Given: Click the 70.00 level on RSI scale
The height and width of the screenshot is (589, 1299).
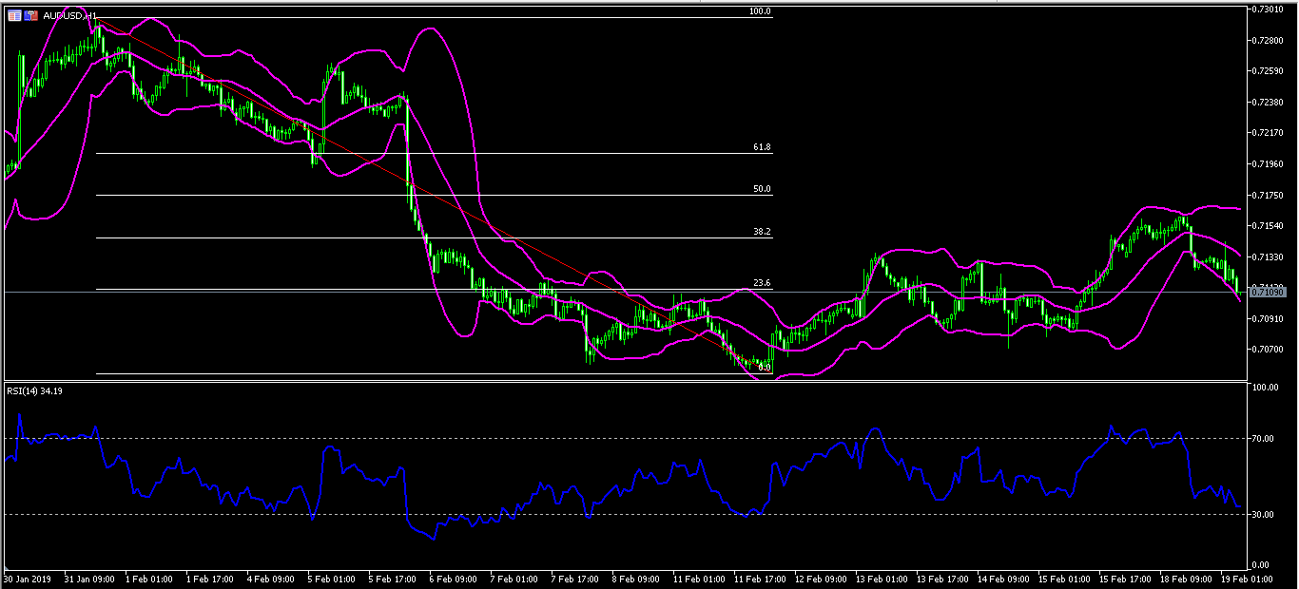Looking at the screenshot, I should (1264, 439).
